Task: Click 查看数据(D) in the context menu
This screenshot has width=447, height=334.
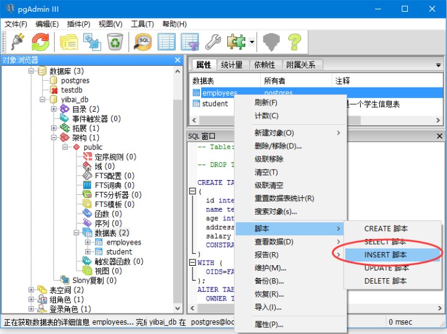Action: coord(291,241)
